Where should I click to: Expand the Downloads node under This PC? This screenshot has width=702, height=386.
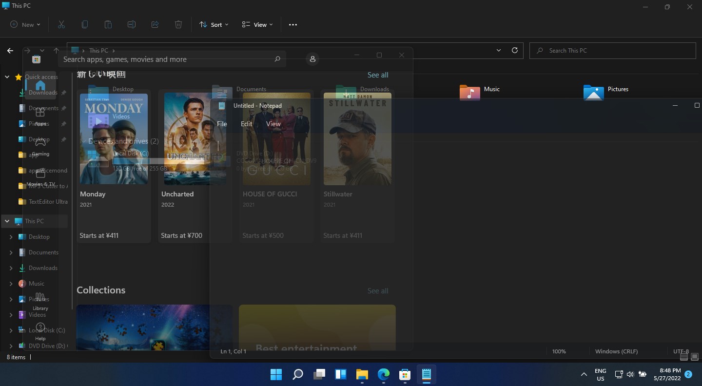coord(11,268)
